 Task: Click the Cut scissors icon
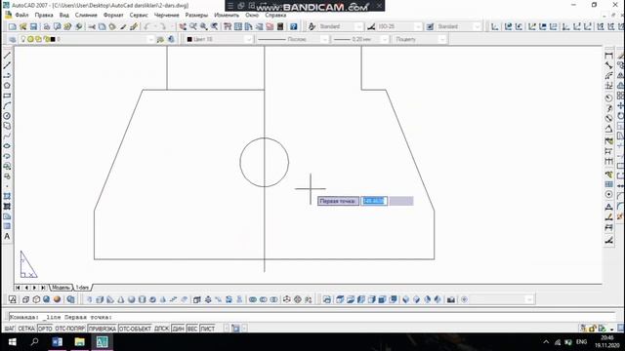point(92,26)
